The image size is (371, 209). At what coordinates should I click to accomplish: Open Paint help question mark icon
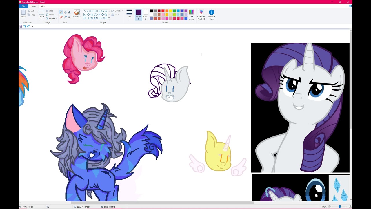point(350,6)
